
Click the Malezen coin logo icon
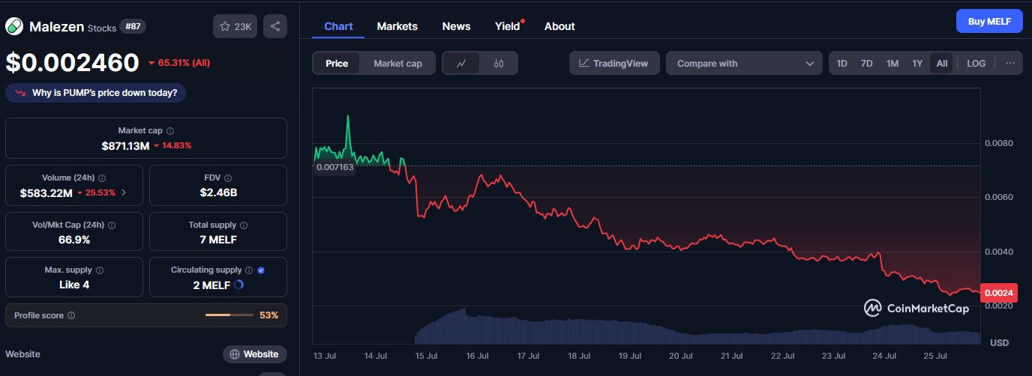coord(14,26)
